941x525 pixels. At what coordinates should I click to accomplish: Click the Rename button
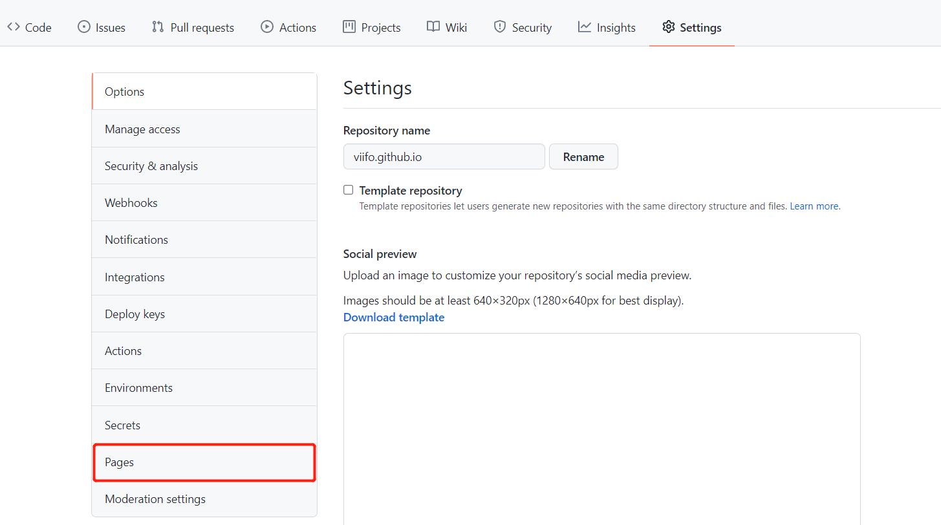tap(583, 156)
